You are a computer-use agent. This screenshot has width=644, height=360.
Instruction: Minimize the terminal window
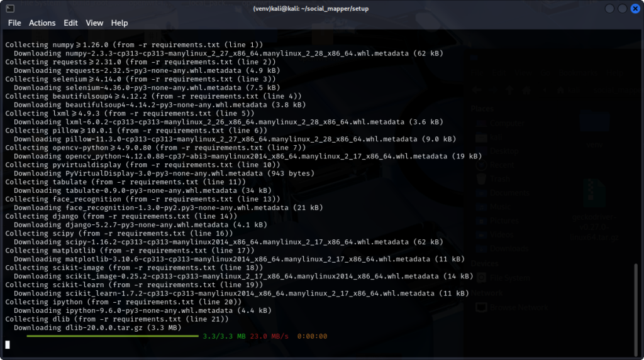608,8
